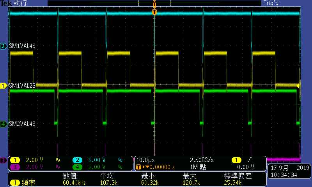Click channel 3 magenta ground marker
Viewport: 312px width, 187px height.
(x=3, y=160)
